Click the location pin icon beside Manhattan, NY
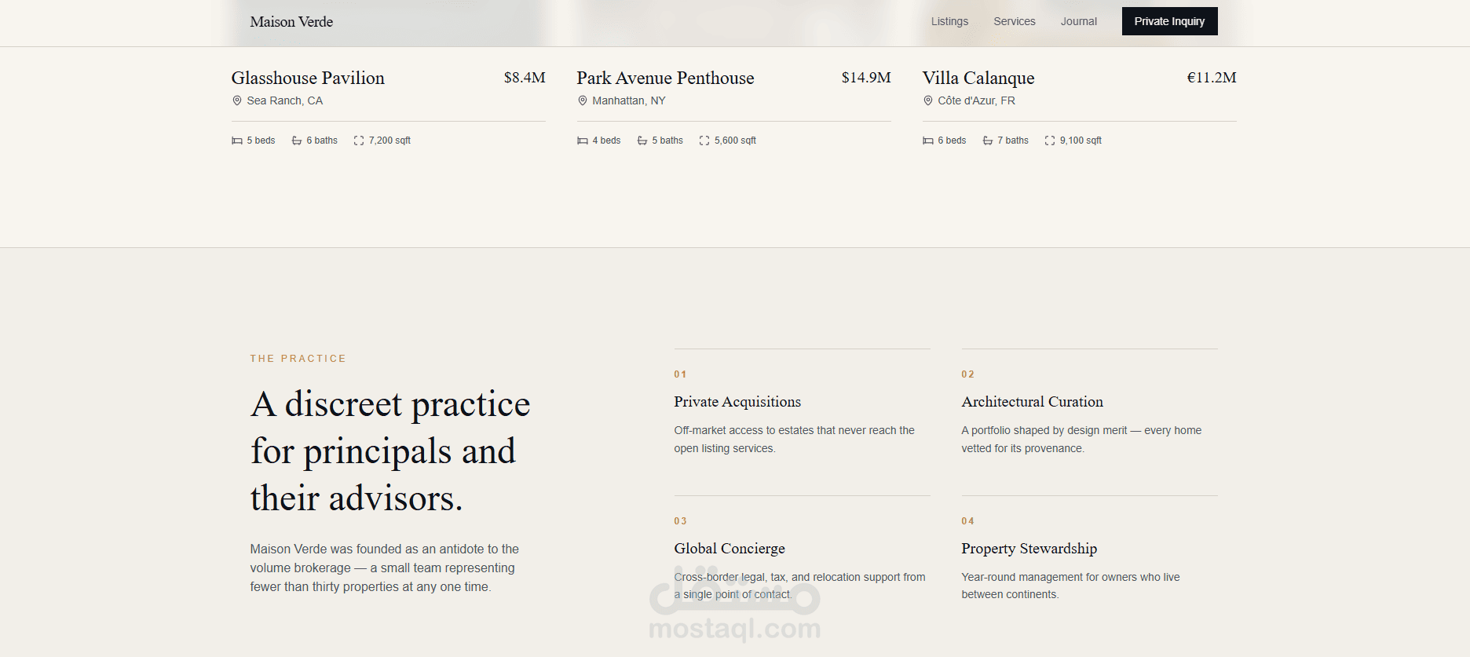This screenshot has width=1470, height=657. pyautogui.click(x=582, y=100)
